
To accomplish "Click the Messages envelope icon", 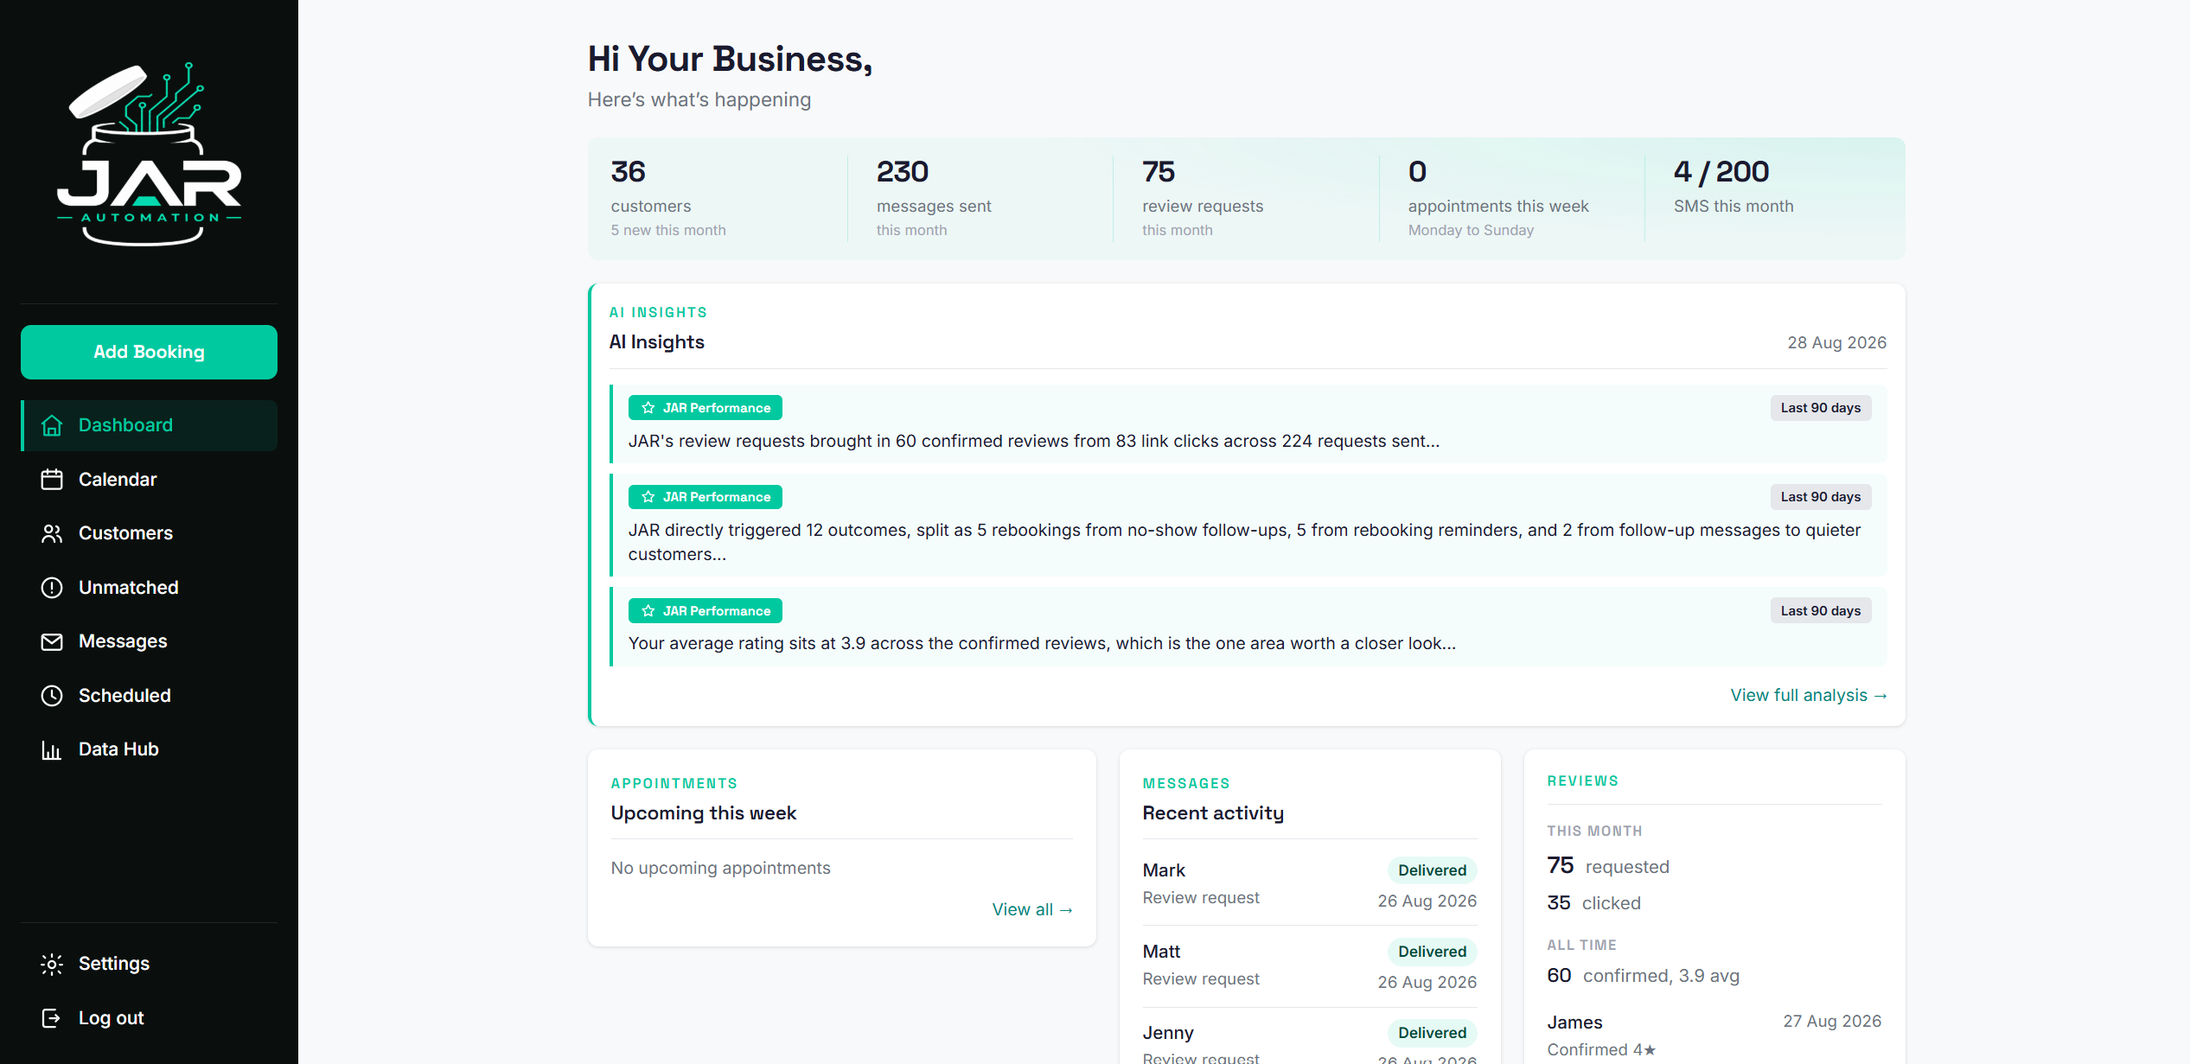I will pyautogui.click(x=52, y=641).
